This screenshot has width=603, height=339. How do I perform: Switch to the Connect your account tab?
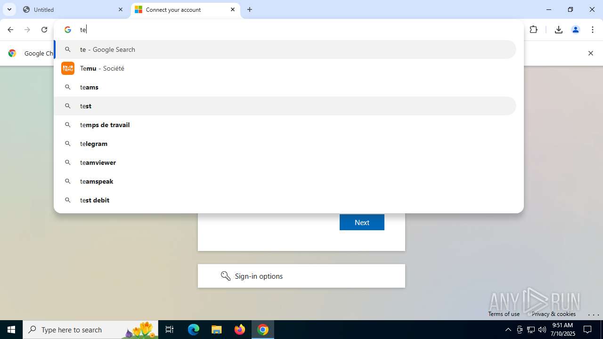pyautogui.click(x=186, y=9)
